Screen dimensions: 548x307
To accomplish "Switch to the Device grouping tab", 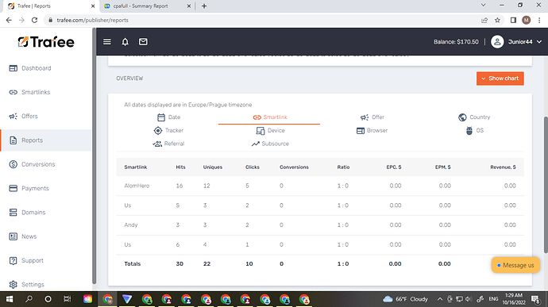I will pyautogui.click(x=271, y=131).
